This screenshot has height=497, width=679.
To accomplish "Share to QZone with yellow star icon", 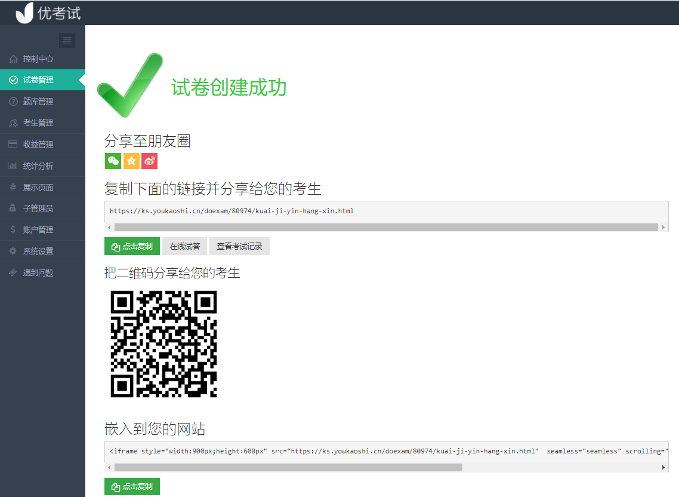I will click(131, 161).
